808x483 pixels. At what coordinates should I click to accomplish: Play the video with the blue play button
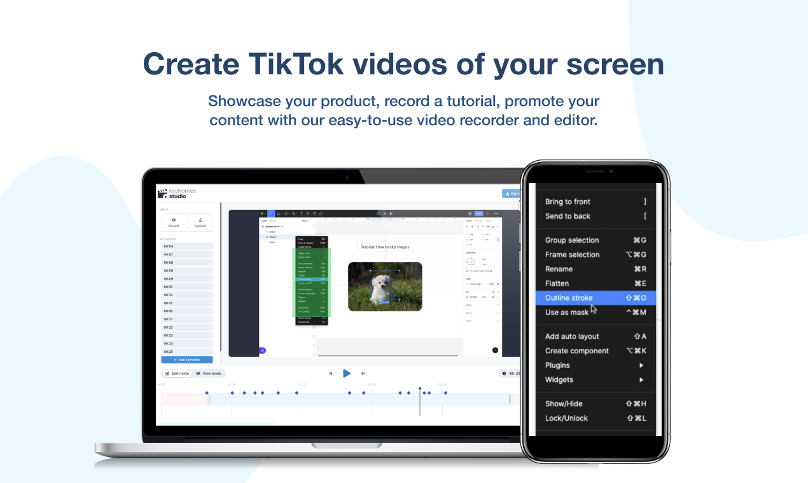347,373
